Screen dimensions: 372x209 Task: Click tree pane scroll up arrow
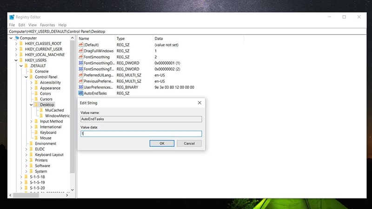(x=73, y=38)
